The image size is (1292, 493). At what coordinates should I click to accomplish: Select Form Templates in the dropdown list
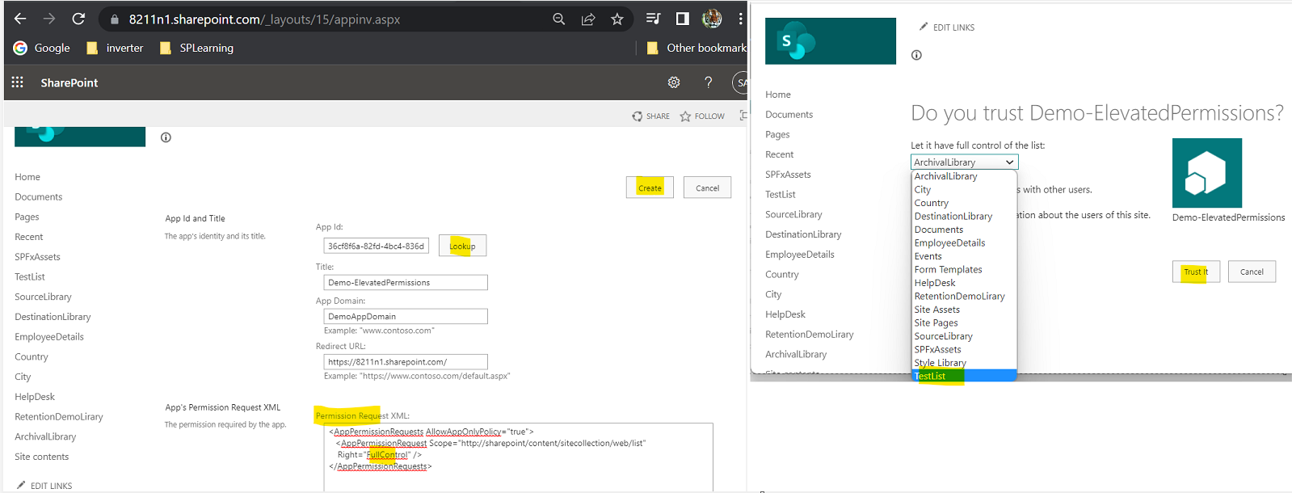[964, 270]
